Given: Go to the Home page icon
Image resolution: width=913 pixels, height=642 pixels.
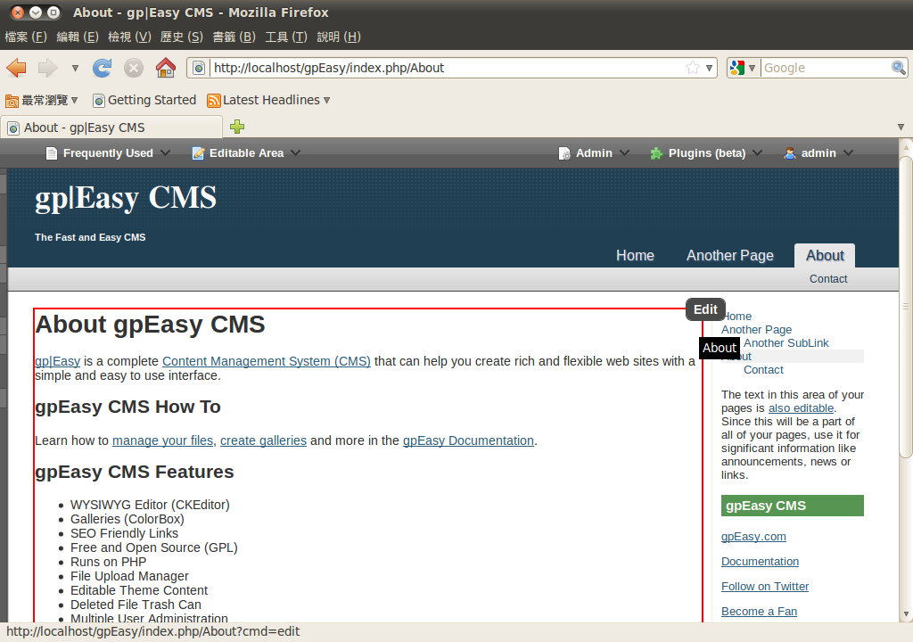Looking at the screenshot, I should 166,68.
